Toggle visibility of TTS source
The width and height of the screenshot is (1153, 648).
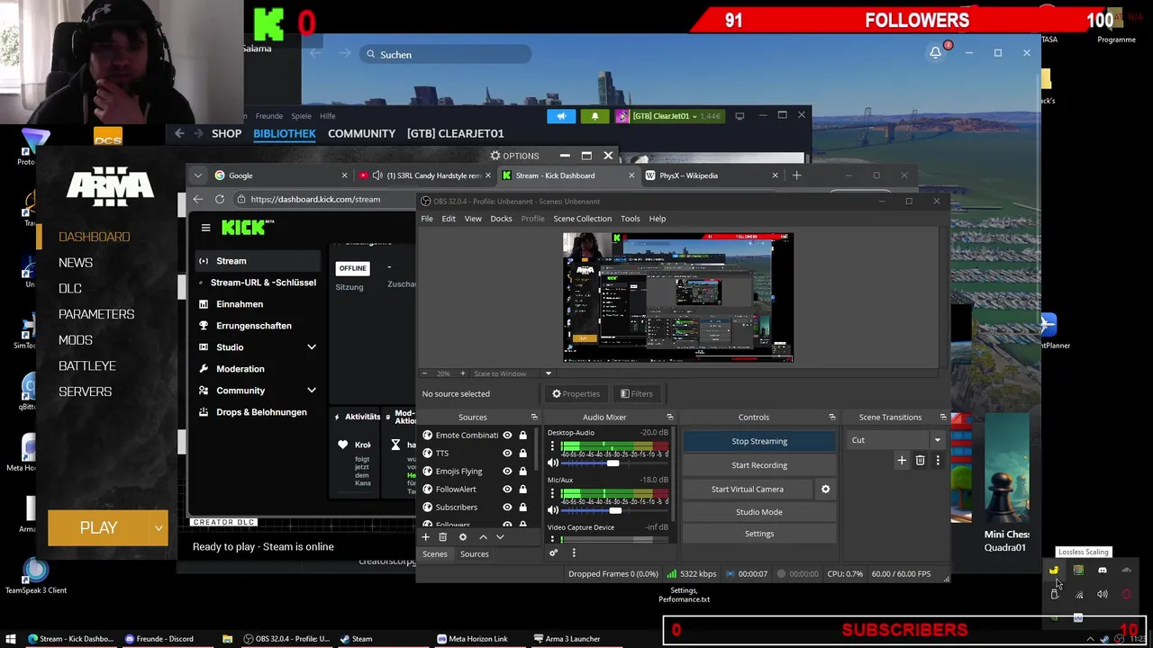coord(507,454)
